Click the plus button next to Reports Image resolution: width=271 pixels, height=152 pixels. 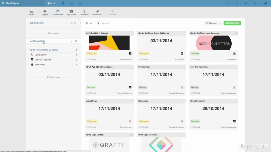click(x=220, y=23)
